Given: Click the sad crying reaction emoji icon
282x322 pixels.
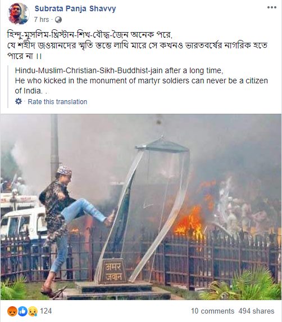Looking at the screenshot, I should (x=33, y=311).
